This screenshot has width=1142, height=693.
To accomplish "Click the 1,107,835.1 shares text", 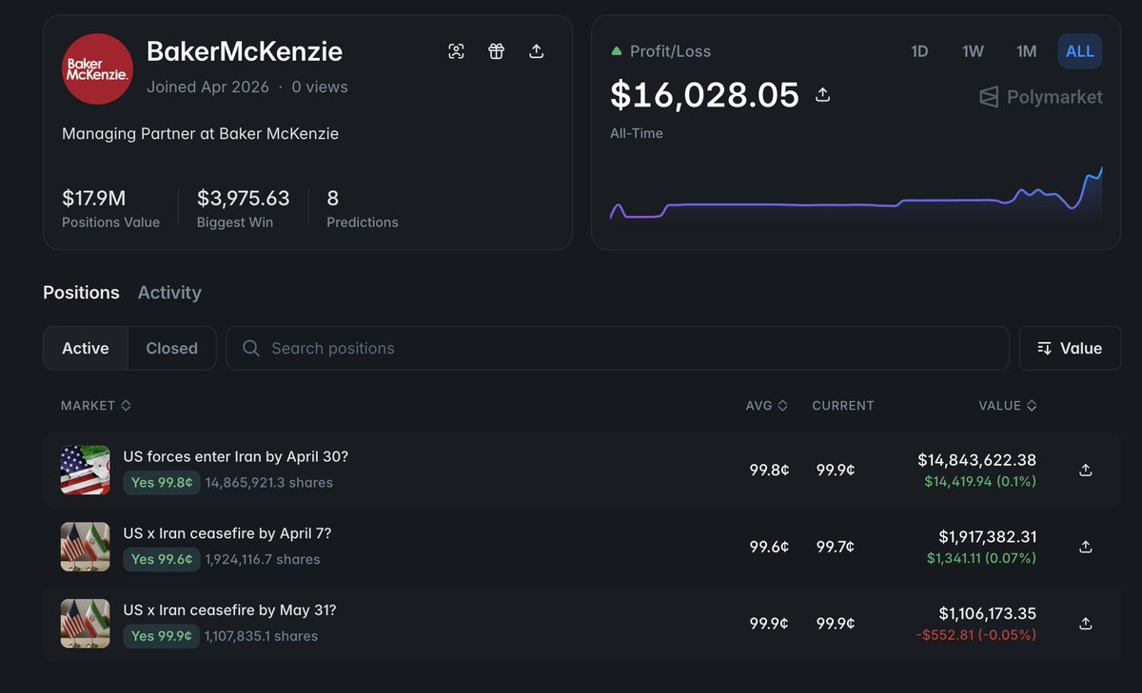I will click(262, 636).
